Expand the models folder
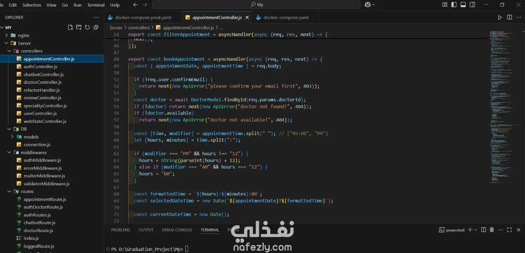The image size is (525, 253). pos(12,137)
